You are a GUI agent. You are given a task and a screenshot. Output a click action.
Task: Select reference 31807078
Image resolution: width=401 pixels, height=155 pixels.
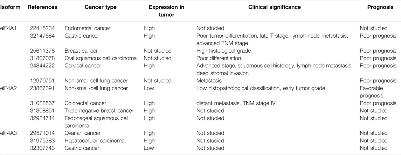(42, 58)
